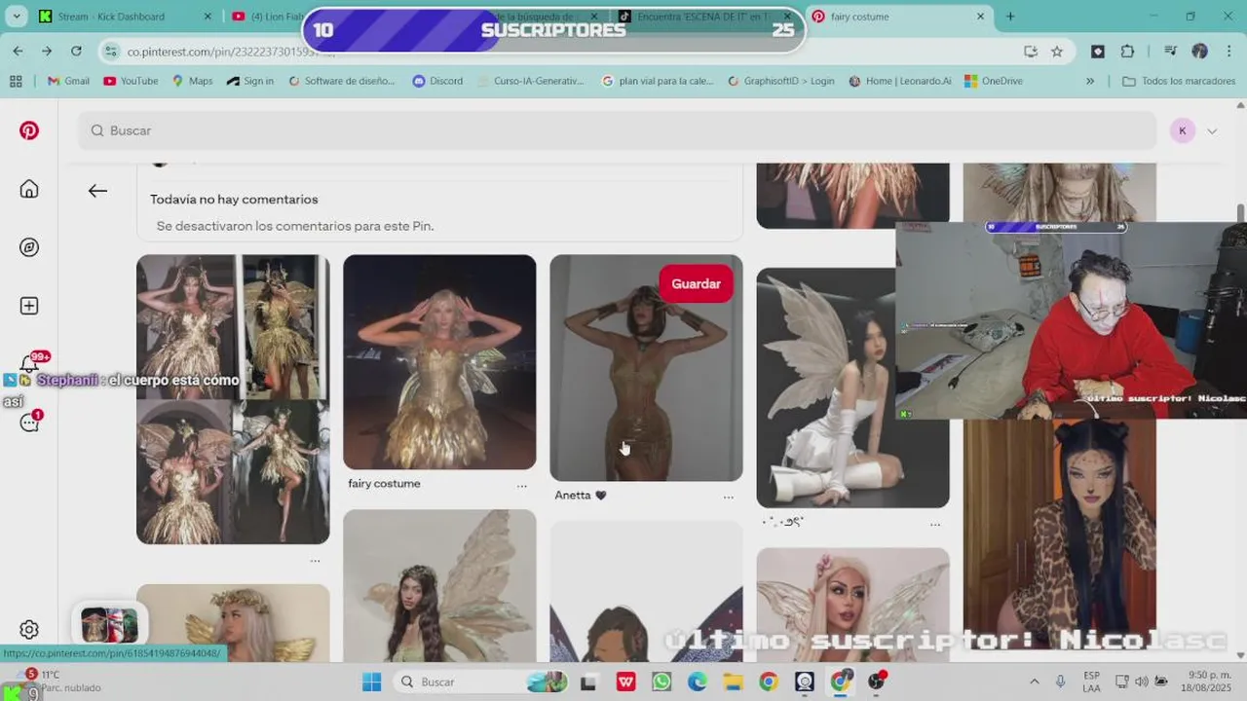Screen dimensions: 1247x701
Task: Close the Kick Dashboard tab
Action: pyautogui.click(x=207, y=17)
